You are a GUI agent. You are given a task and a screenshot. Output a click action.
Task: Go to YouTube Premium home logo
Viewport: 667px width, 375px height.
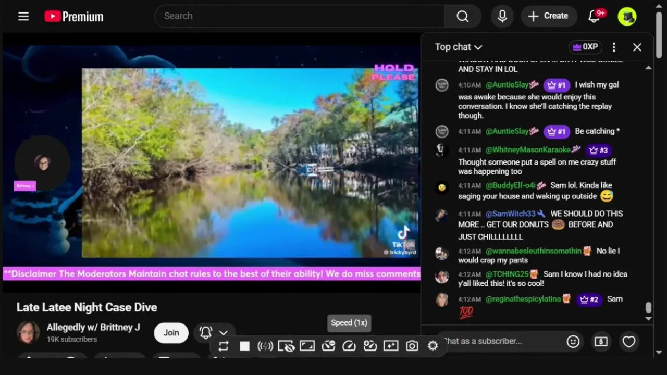click(x=73, y=17)
